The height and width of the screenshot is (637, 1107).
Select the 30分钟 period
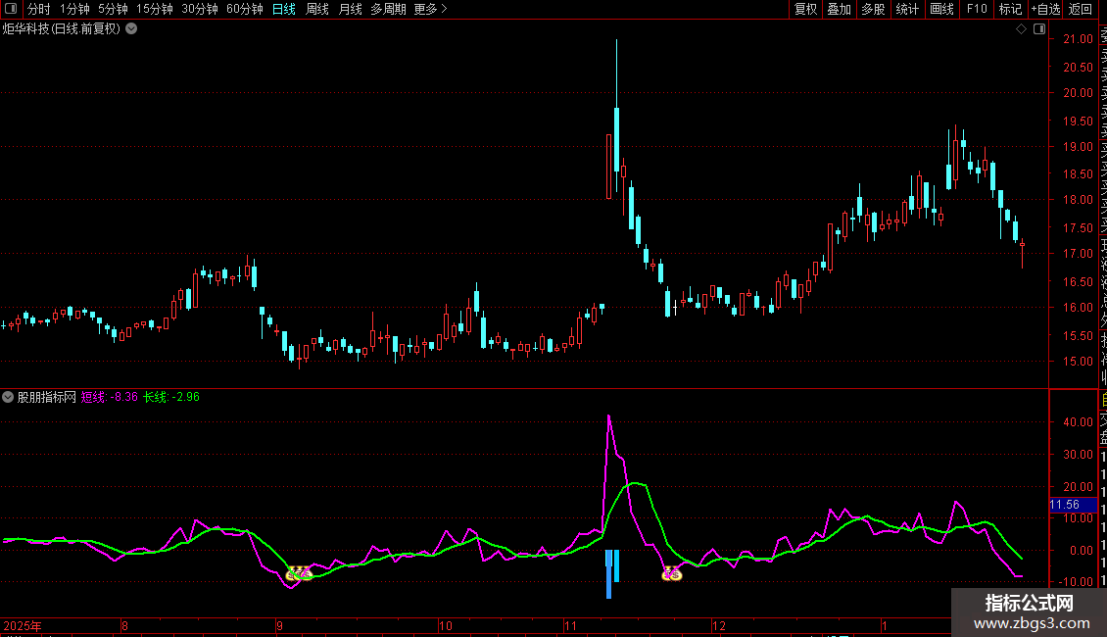(200, 9)
